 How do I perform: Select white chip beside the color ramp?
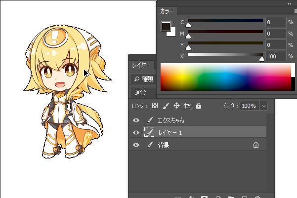pos(293,71)
